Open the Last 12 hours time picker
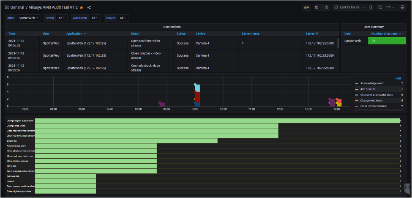 pyautogui.click(x=349, y=7)
